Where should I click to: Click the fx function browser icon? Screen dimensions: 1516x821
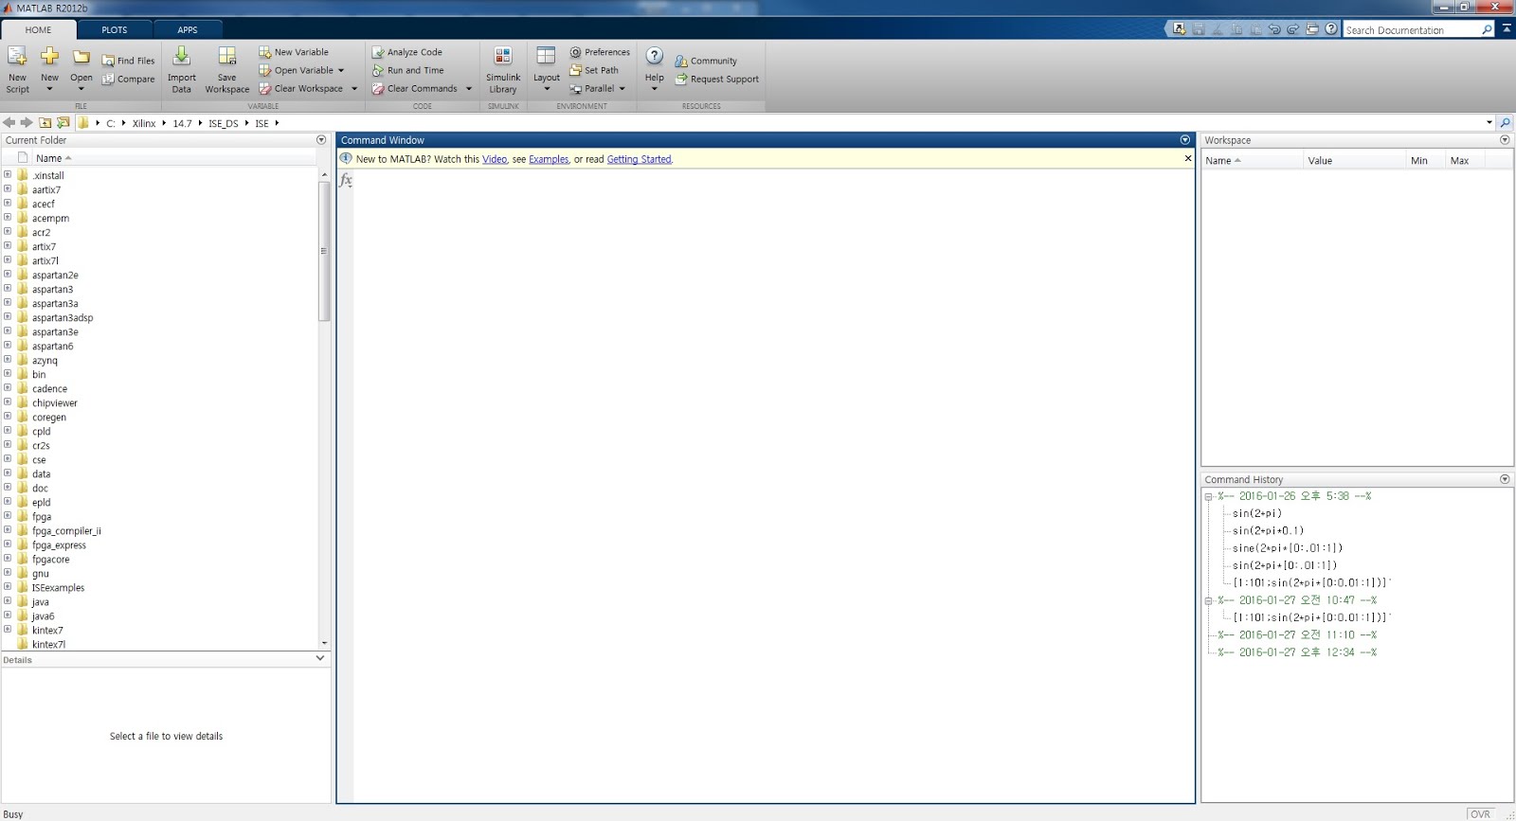pyautogui.click(x=346, y=180)
